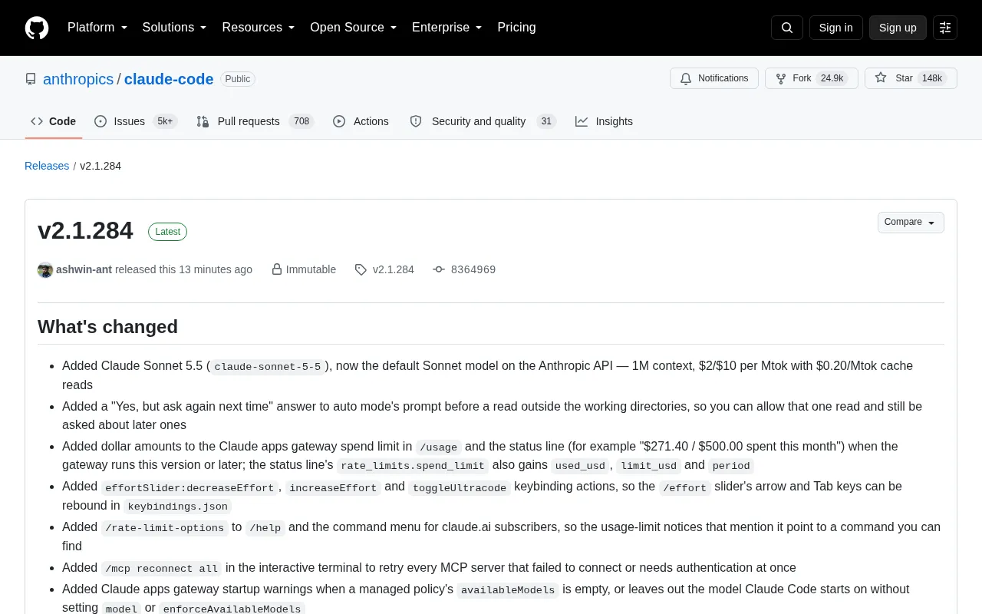The image size is (982, 614).
Task: Open the claude-code repository link
Action: [x=169, y=79]
